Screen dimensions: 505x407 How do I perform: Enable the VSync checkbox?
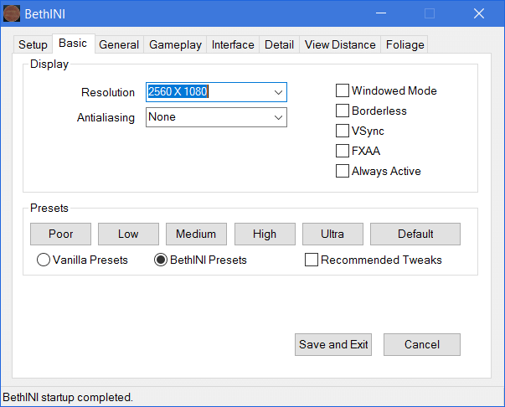(343, 131)
